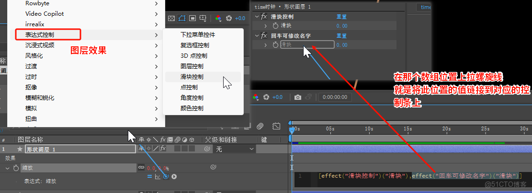Choose 颜色控制 from the submenu
Image resolution: width=532 pixels, height=193 pixels.
203,108
